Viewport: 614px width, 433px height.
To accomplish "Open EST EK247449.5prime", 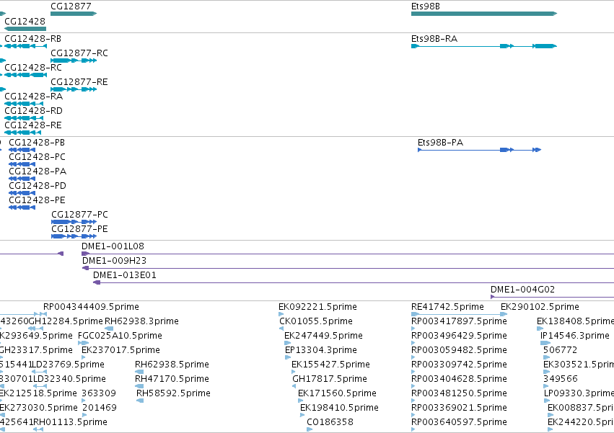I will [x=323, y=336].
